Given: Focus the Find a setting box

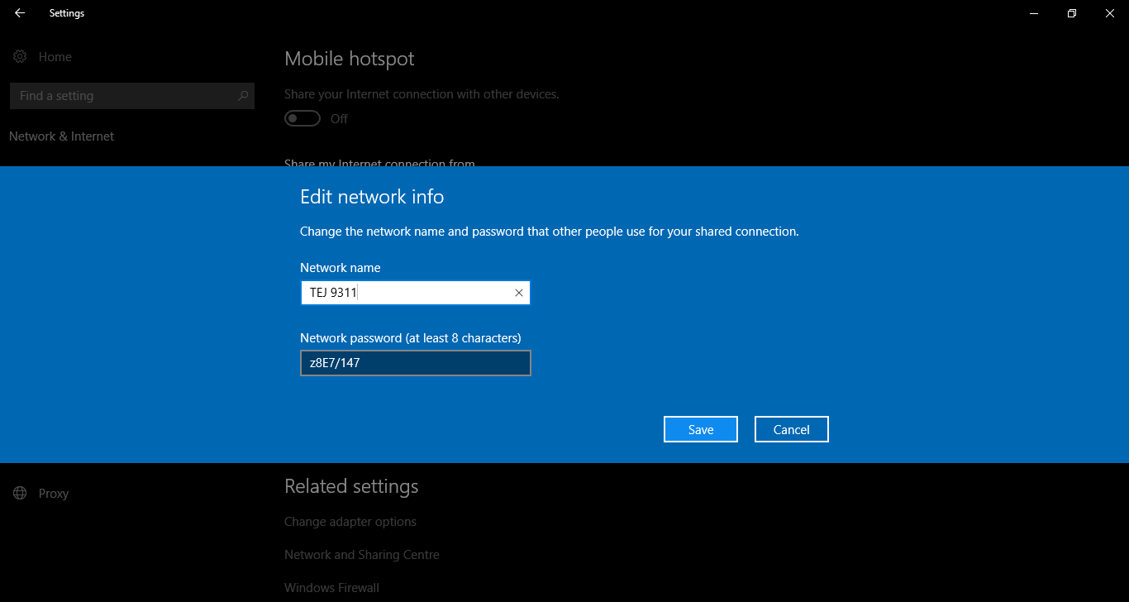Looking at the screenshot, I should 131,96.
